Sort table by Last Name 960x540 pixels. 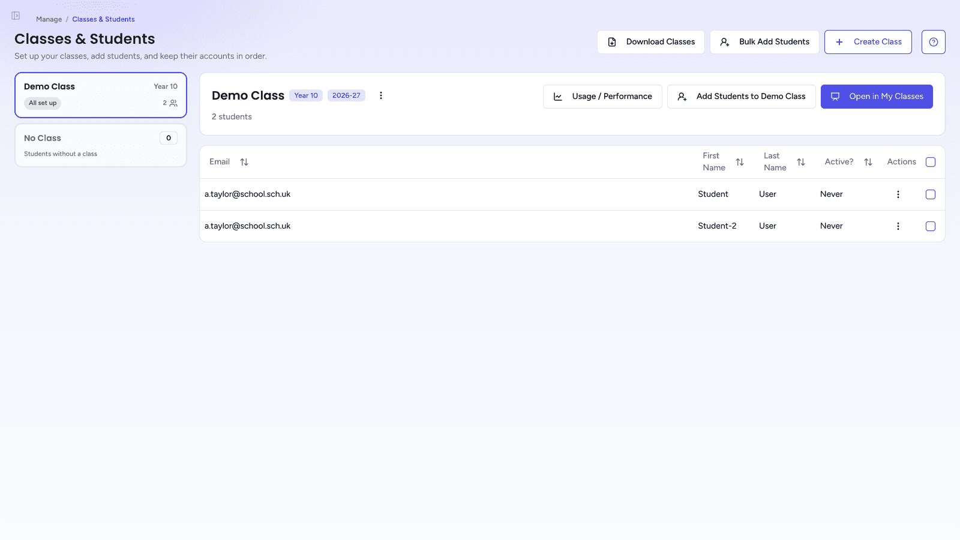point(801,162)
